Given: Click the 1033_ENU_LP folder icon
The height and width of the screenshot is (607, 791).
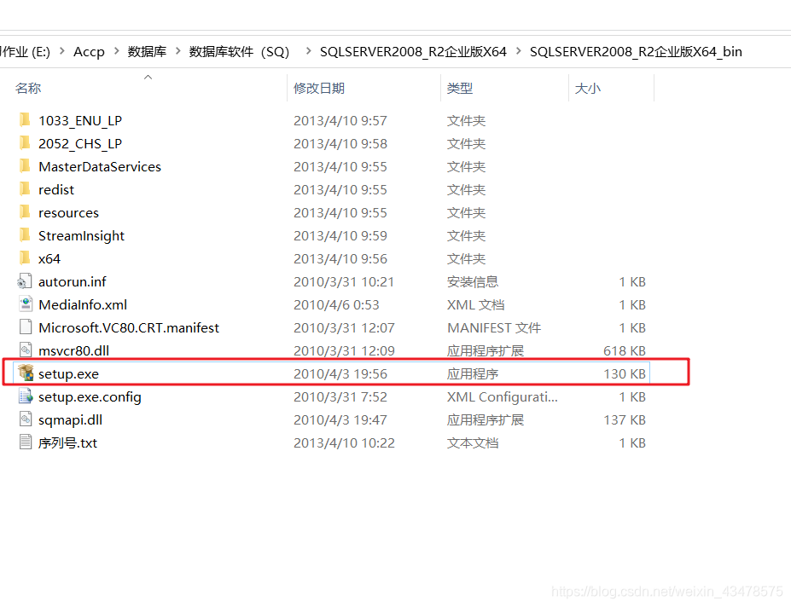Looking at the screenshot, I should [25, 120].
